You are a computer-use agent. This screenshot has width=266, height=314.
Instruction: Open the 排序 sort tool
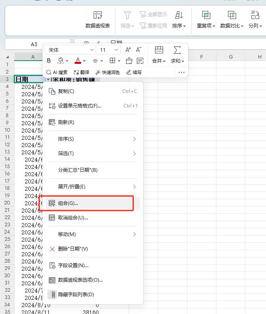[179, 20]
